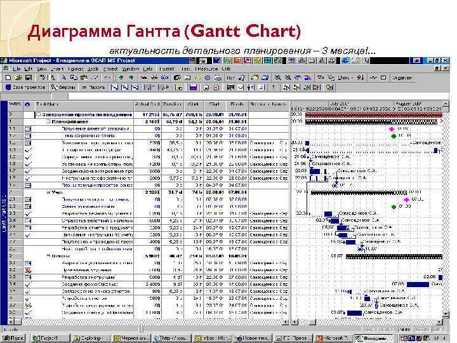Collapse the 'Учет' summary task group
This screenshot has height=343, width=457.
coord(48,192)
